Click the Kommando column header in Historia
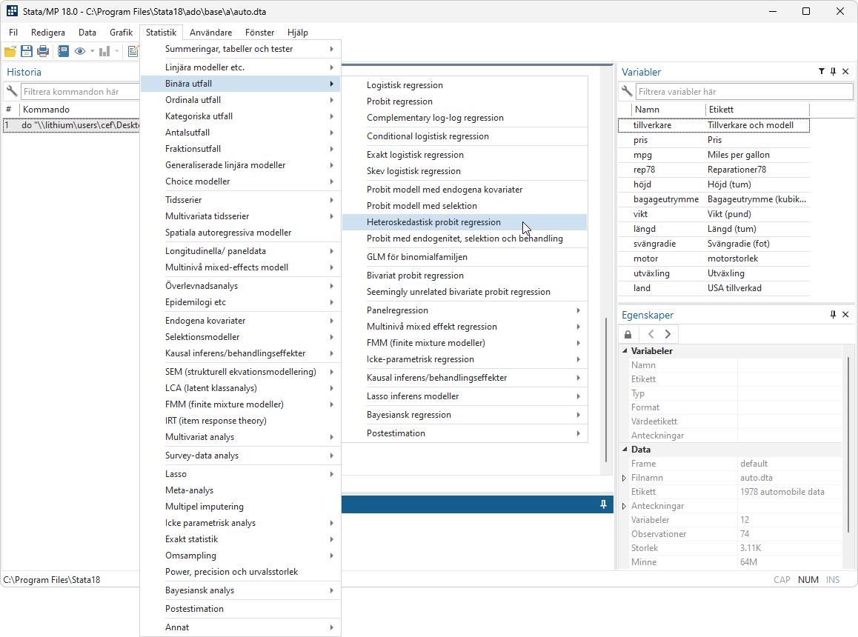The height and width of the screenshot is (637, 858). pyautogui.click(x=79, y=110)
